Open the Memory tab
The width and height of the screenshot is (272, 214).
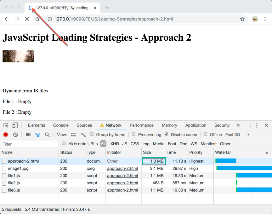coord(169,125)
